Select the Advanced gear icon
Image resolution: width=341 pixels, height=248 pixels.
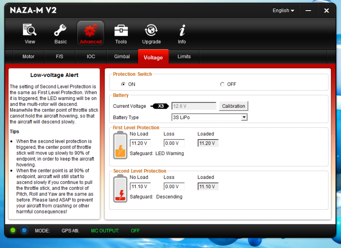pyautogui.click(x=91, y=30)
